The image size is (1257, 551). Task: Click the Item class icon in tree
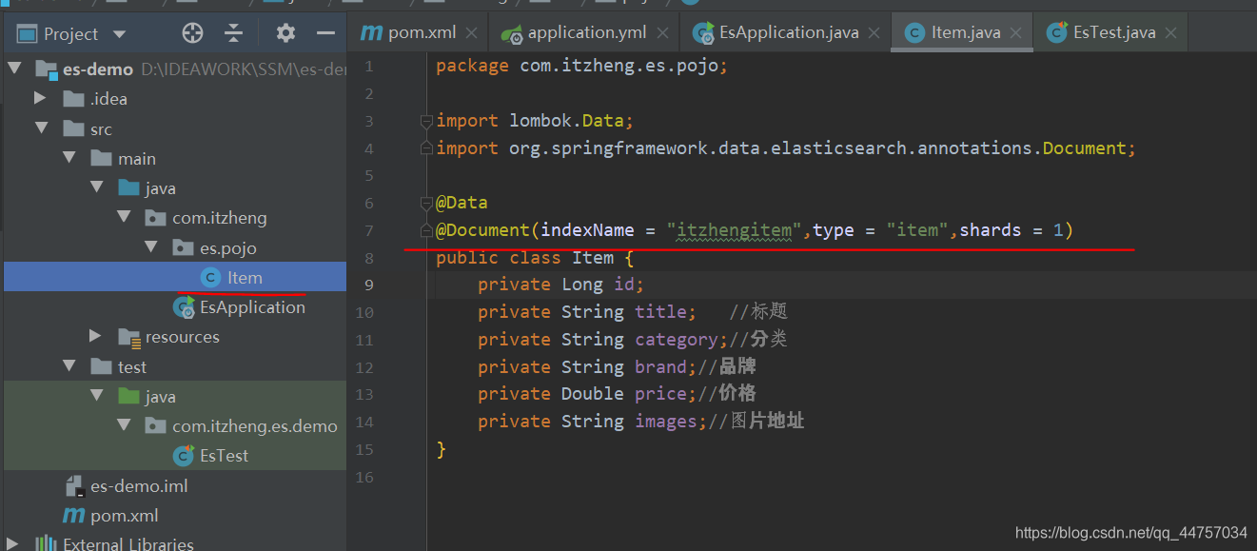(x=210, y=278)
